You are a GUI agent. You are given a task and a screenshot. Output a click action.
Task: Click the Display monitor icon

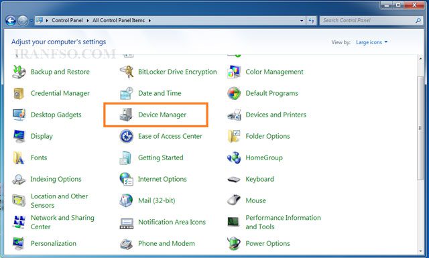coord(19,136)
